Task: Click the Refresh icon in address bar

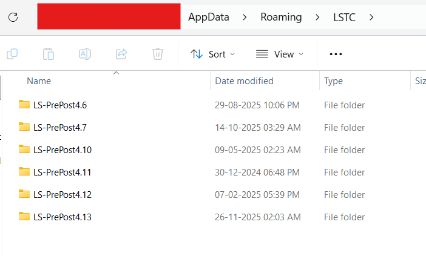Action: point(13,17)
